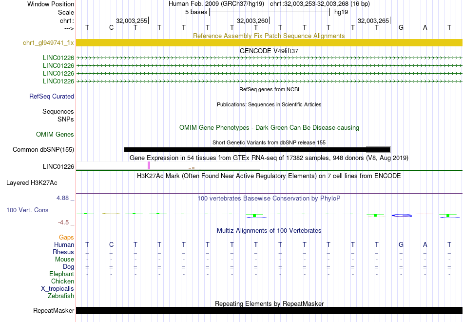Open Multiz Alignments of 100 Vertebrates title

point(269,231)
